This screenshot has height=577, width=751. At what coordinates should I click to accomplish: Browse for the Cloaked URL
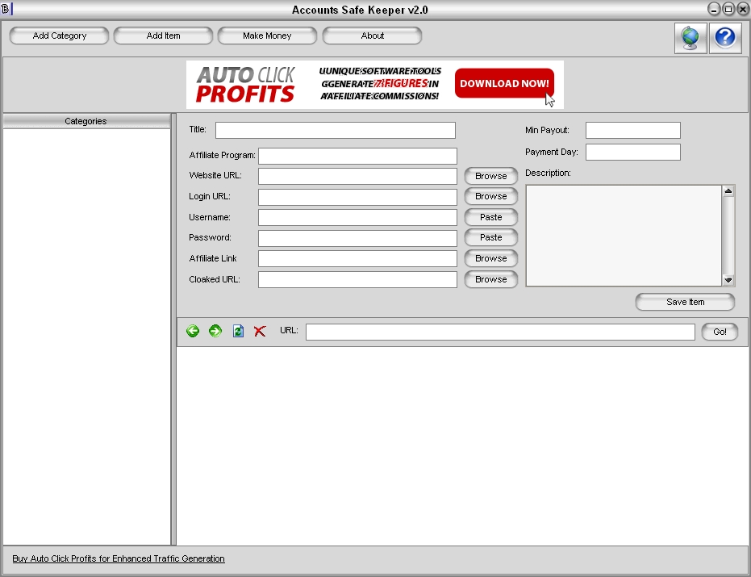pos(491,279)
